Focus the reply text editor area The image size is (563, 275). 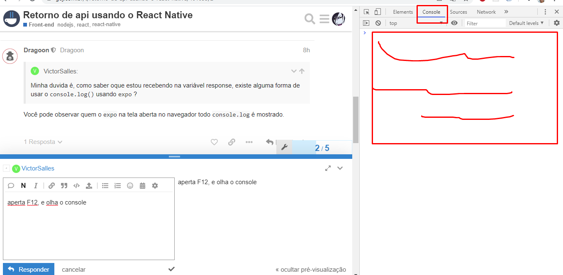[x=89, y=226]
